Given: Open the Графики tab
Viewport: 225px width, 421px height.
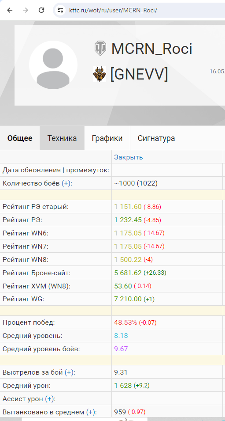Looking at the screenshot, I should click(x=107, y=138).
